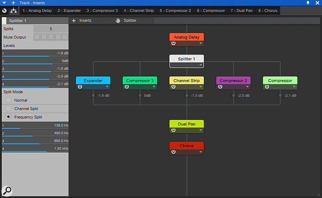Expand the Compressor 2 dropdown arrow
The width and height of the screenshot is (322, 198).
point(247,87)
